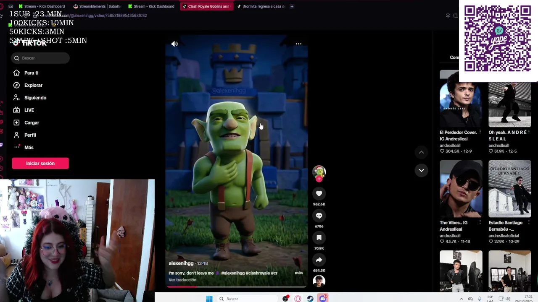Screen dimensions: 538x302
Task: Click the ESP LAA language indicator
Action: pos(490,299)
